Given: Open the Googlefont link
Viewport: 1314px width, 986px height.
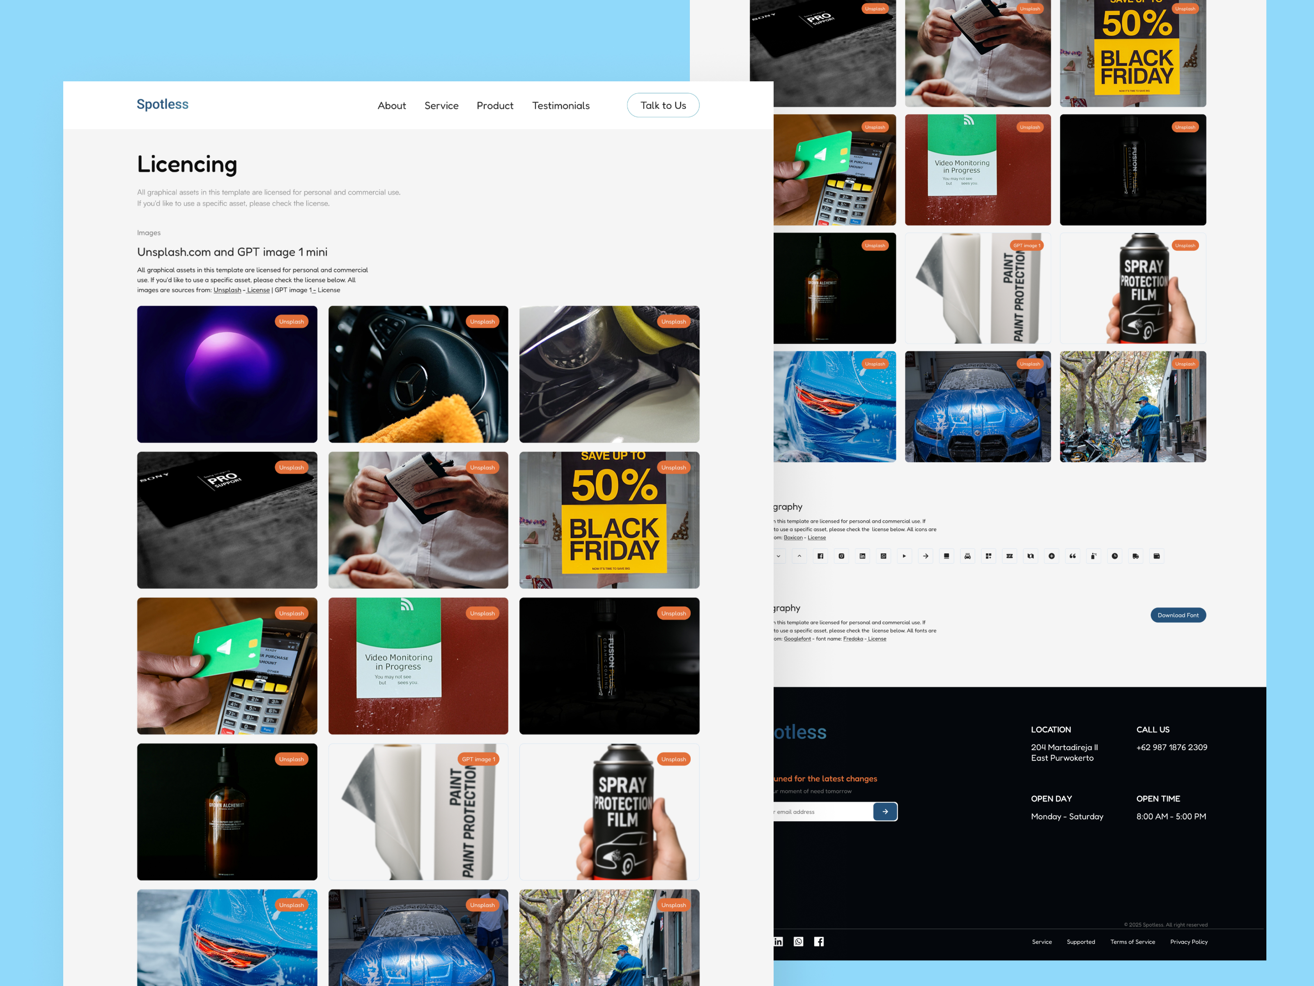Looking at the screenshot, I should point(797,639).
